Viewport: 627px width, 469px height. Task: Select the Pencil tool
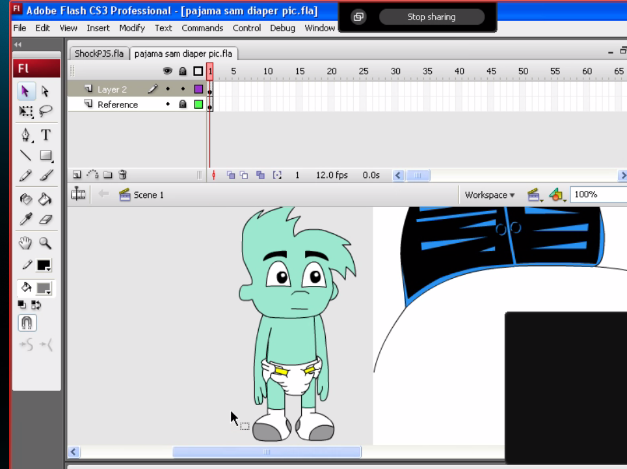click(25, 175)
